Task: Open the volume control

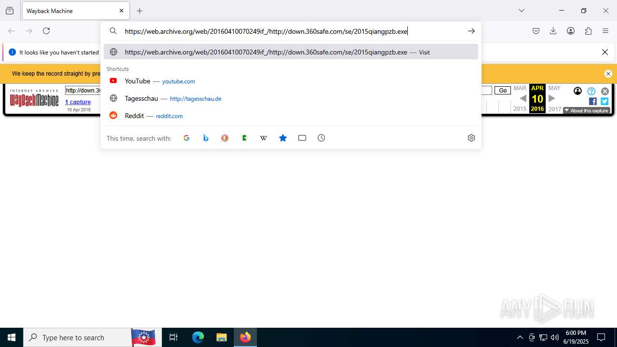Action: click(x=555, y=337)
